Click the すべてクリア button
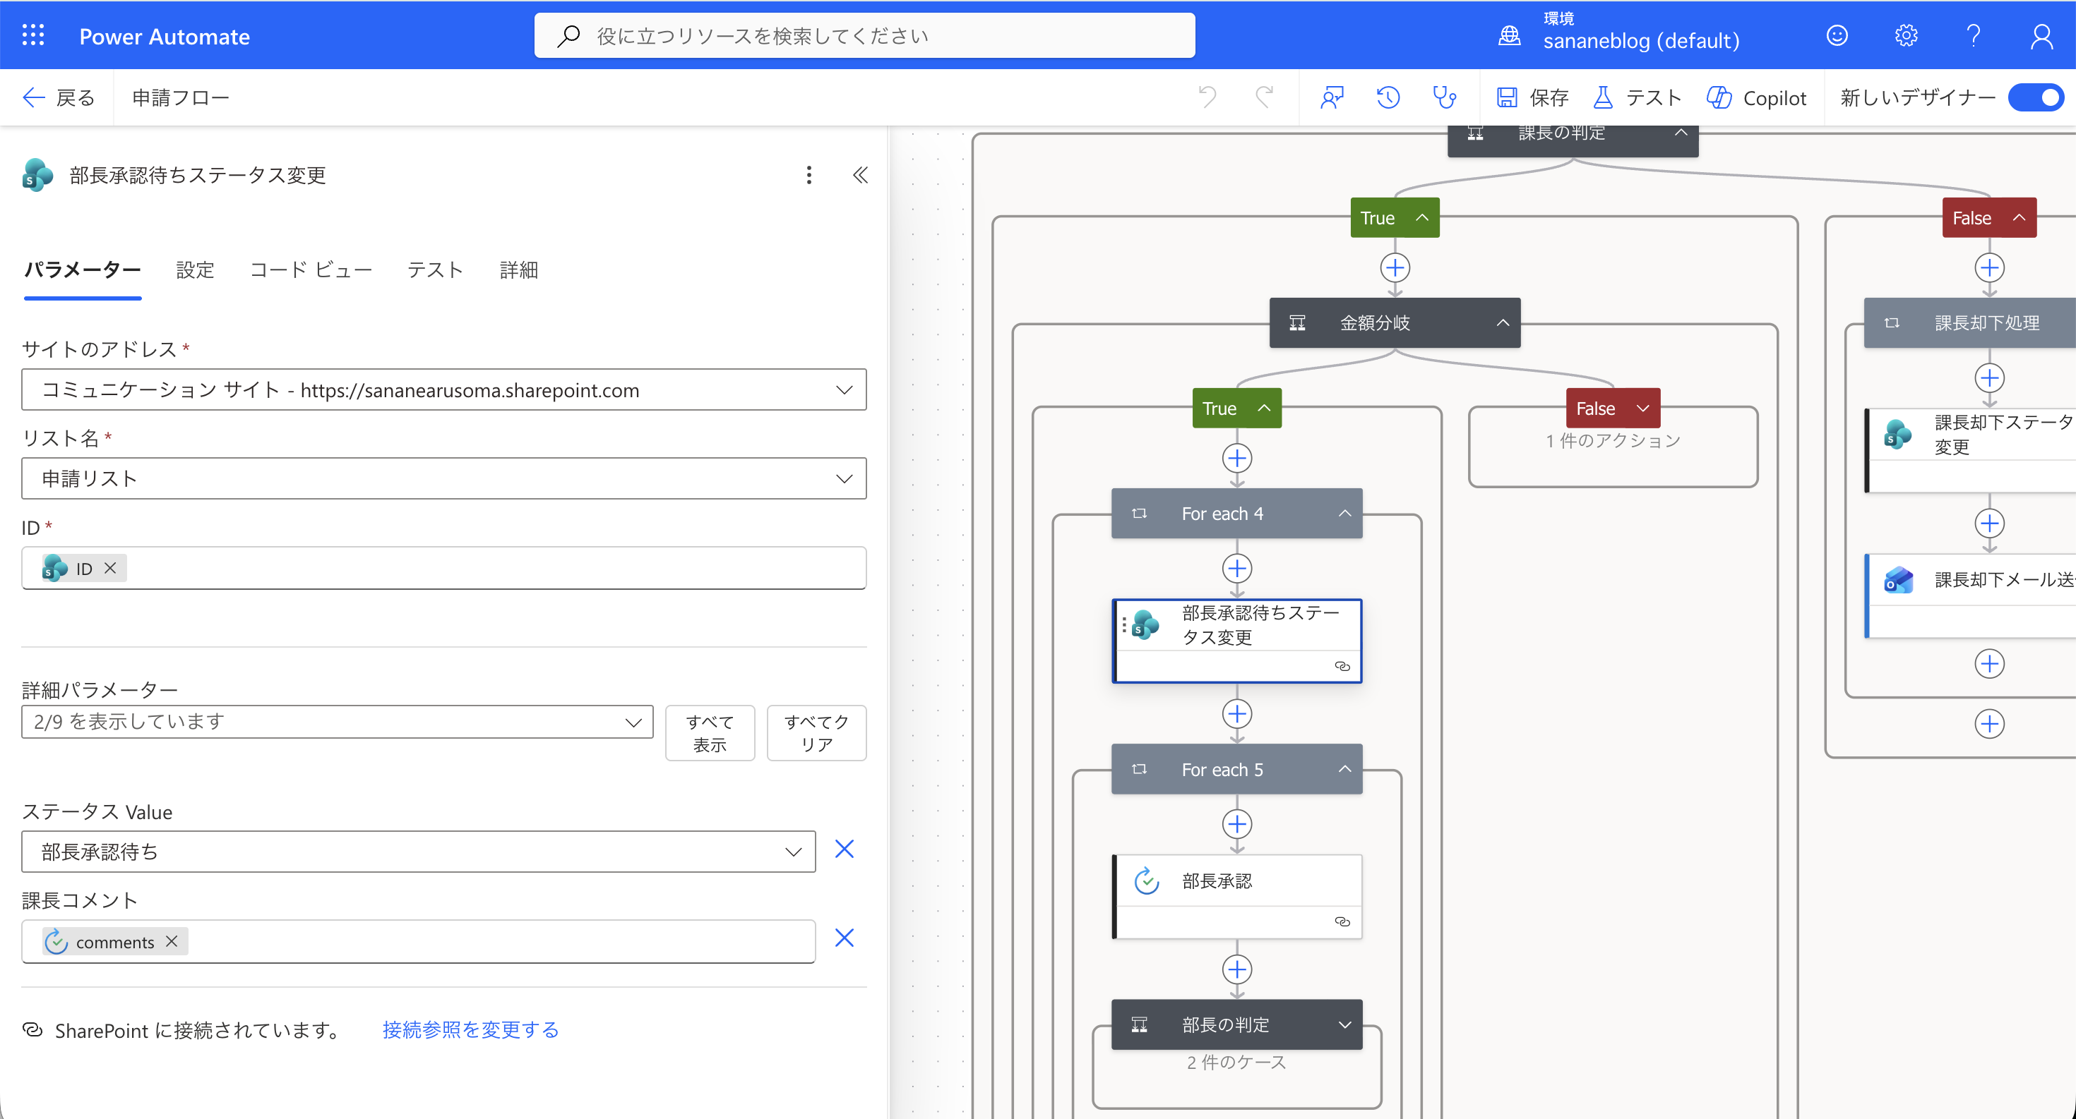The height and width of the screenshot is (1119, 2076). click(816, 732)
